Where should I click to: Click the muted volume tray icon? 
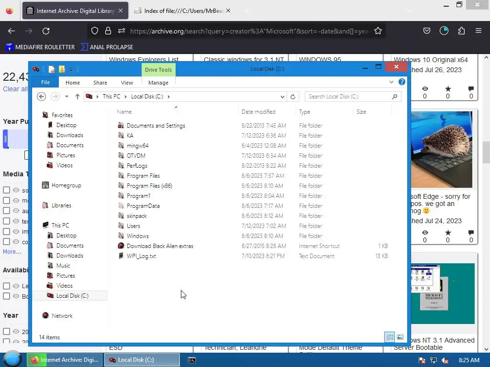(445, 360)
